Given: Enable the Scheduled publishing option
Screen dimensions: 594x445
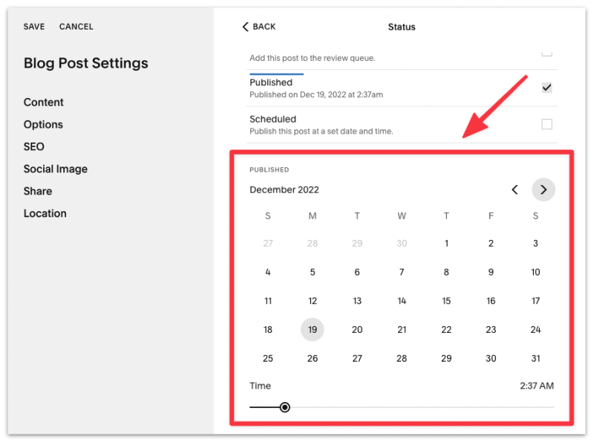Looking at the screenshot, I should point(546,124).
